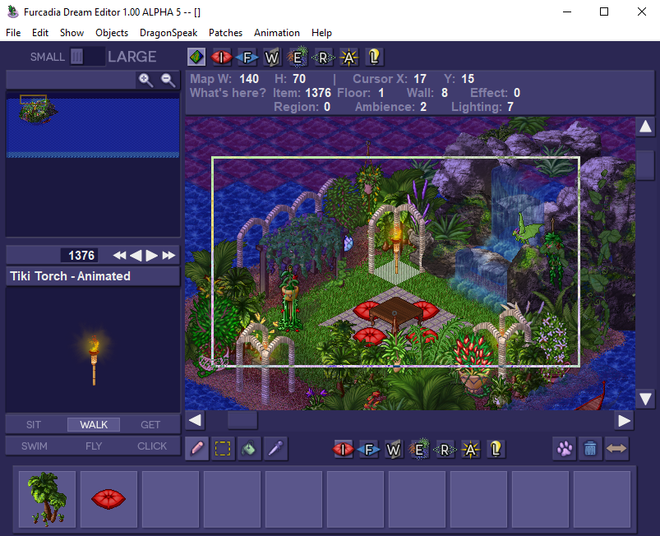Screen dimensions: 660x536
Task: Open the File menu
Action: (13, 33)
